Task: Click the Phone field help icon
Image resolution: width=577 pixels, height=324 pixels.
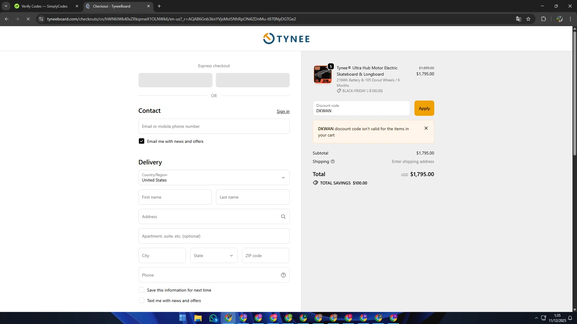Action: [283, 275]
